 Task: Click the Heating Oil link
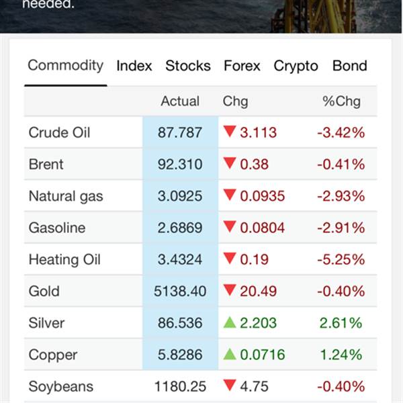64,260
